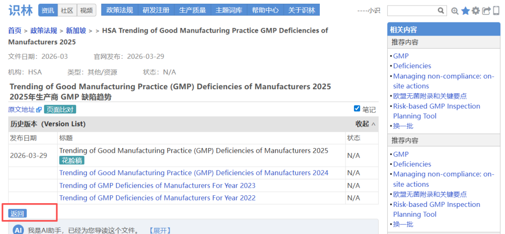
Task: Click the mobile phone icon
Action: click(496, 11)
